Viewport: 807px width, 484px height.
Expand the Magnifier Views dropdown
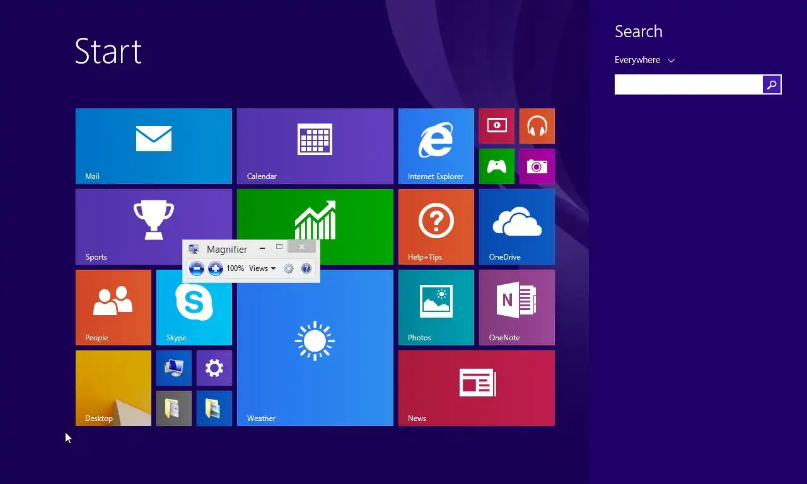click(x=262, y=268)
